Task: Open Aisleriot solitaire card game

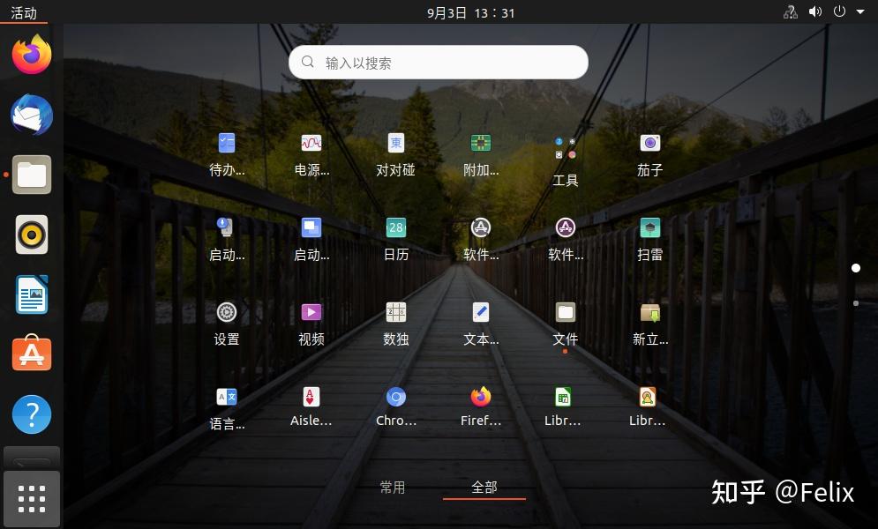Action: point(311,397)
